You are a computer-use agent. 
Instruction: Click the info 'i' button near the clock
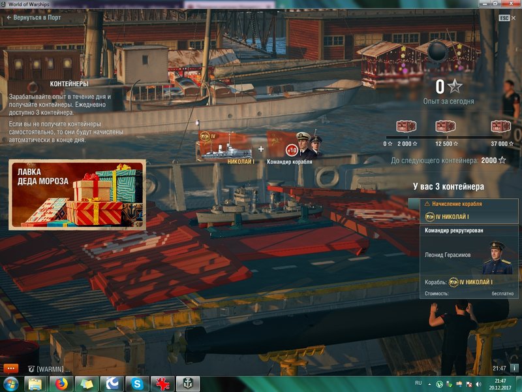pyautogui.click(x=514, y=368)
